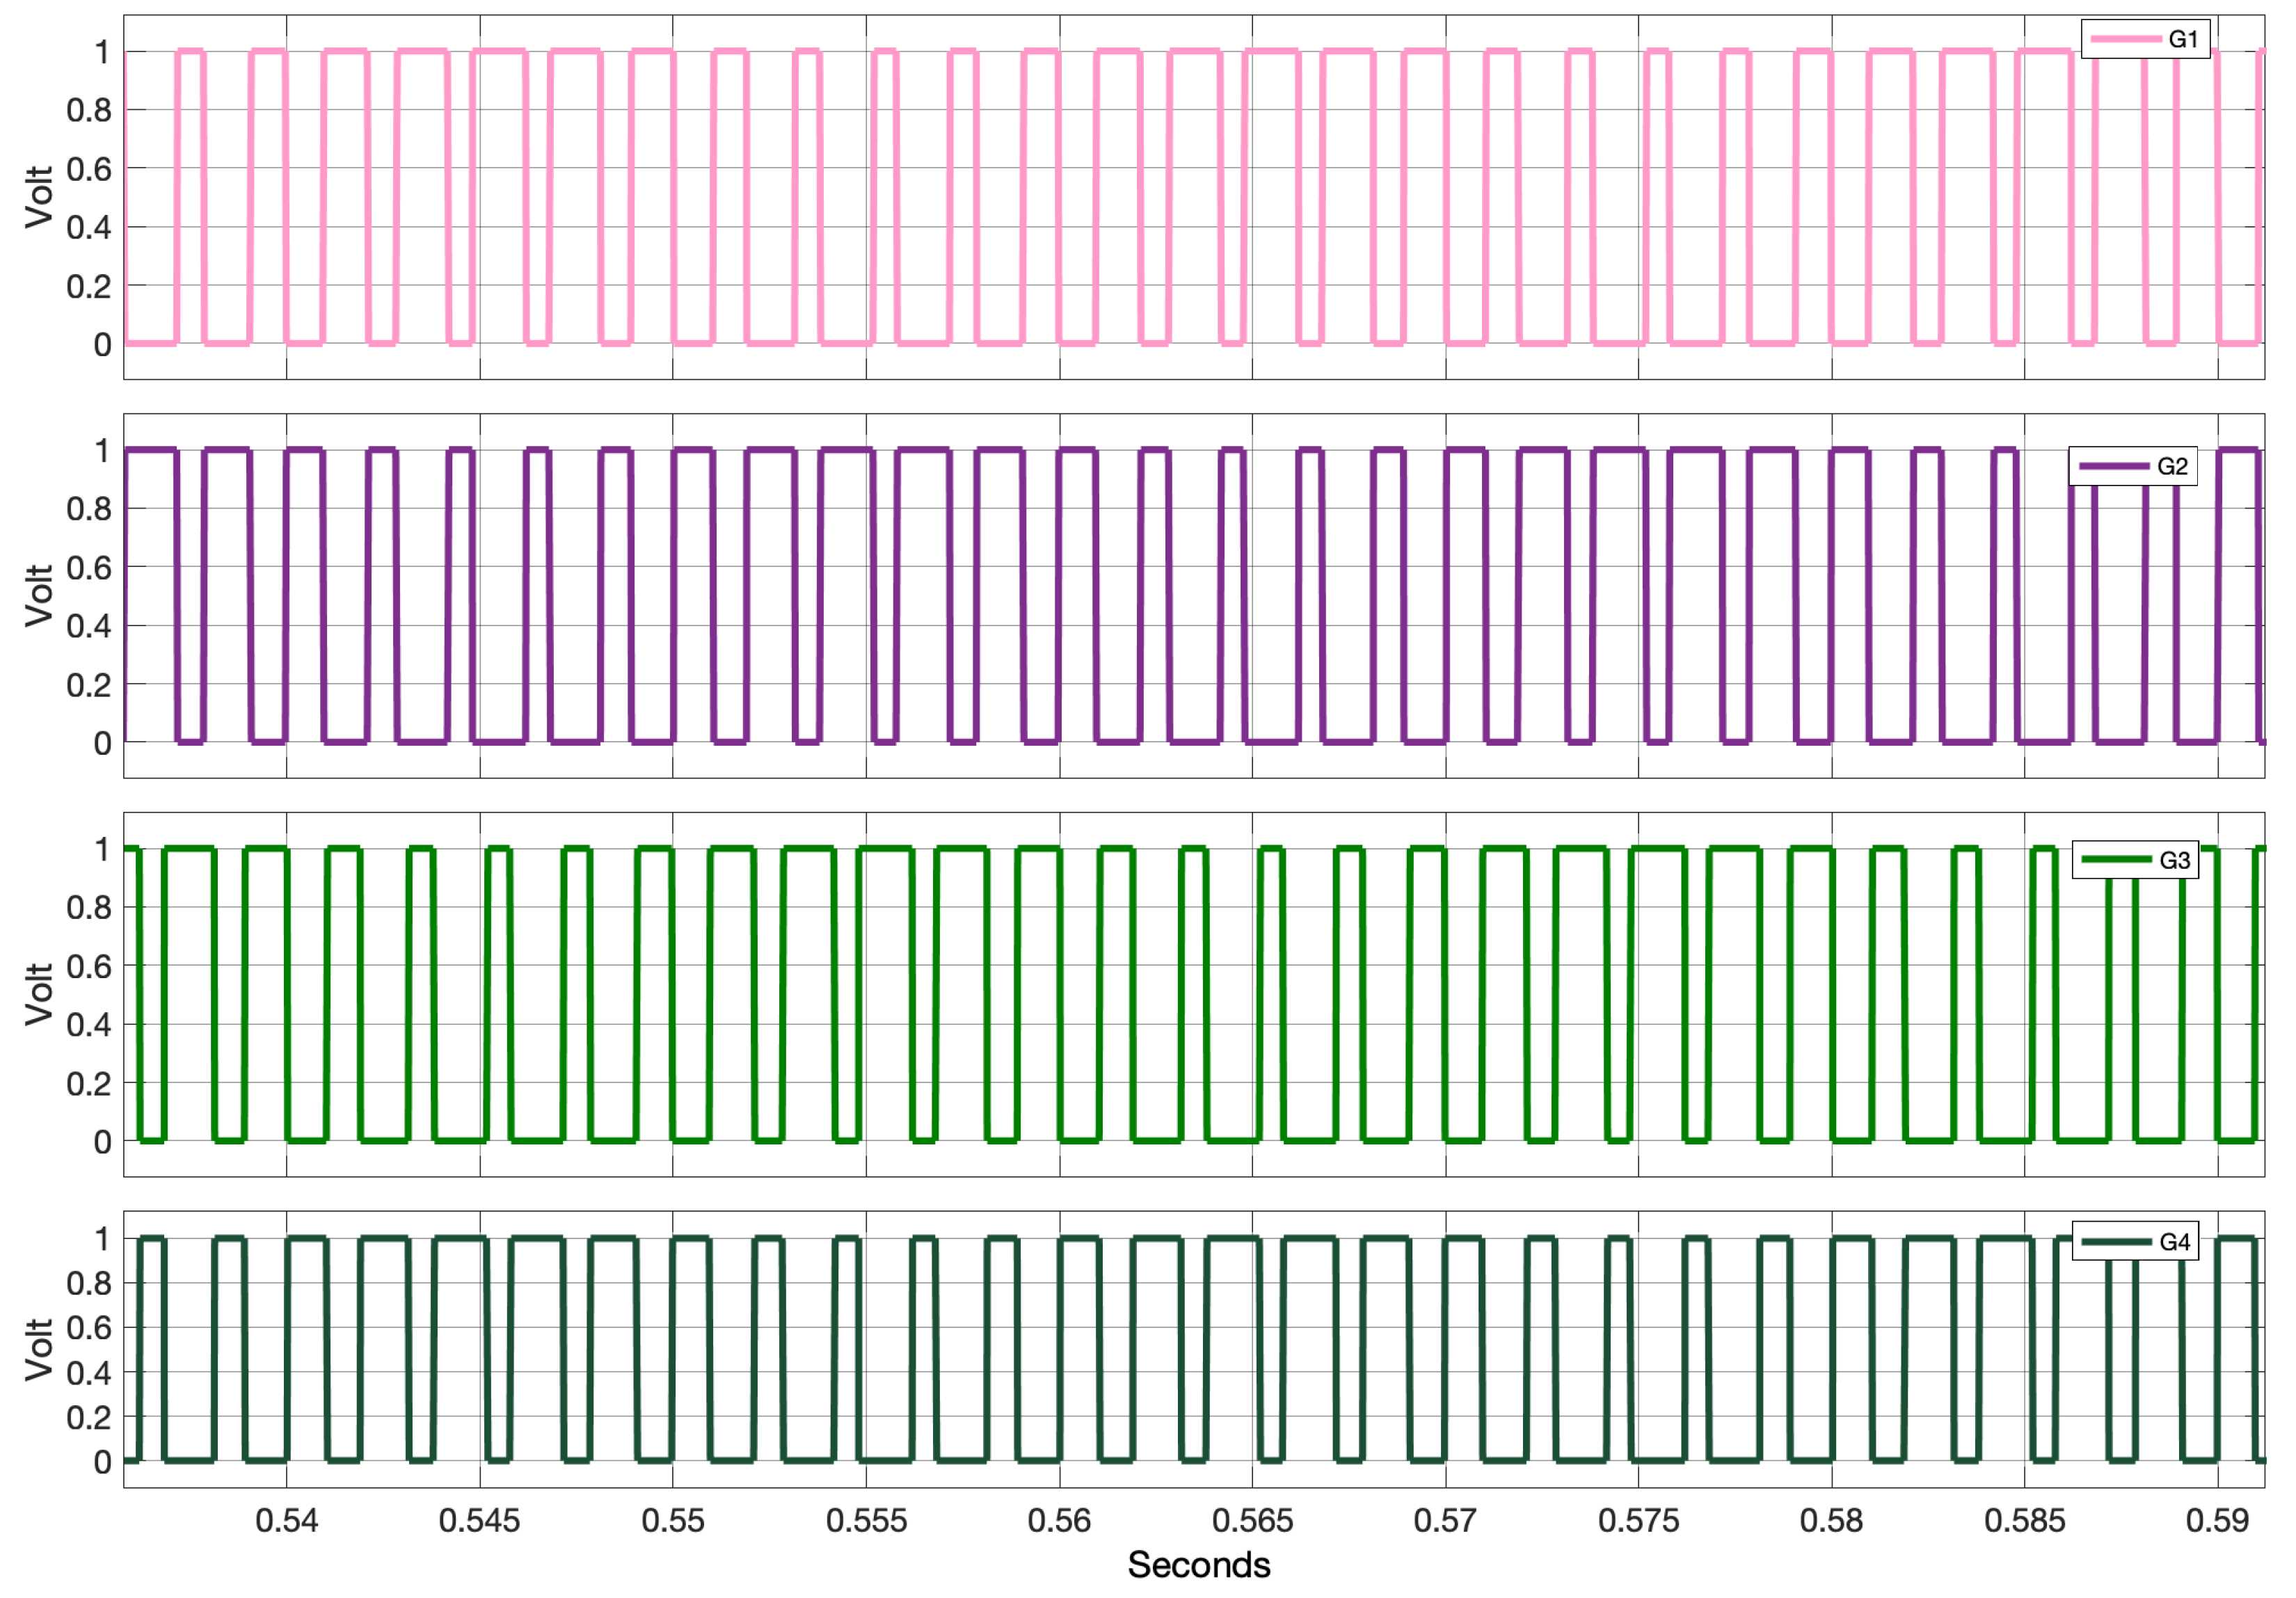Viewport: 2296px width, 1598px height.
Task: Click the 0.2 tick on G4 plot's y-axis
Action: click(x=89, y=1417)
